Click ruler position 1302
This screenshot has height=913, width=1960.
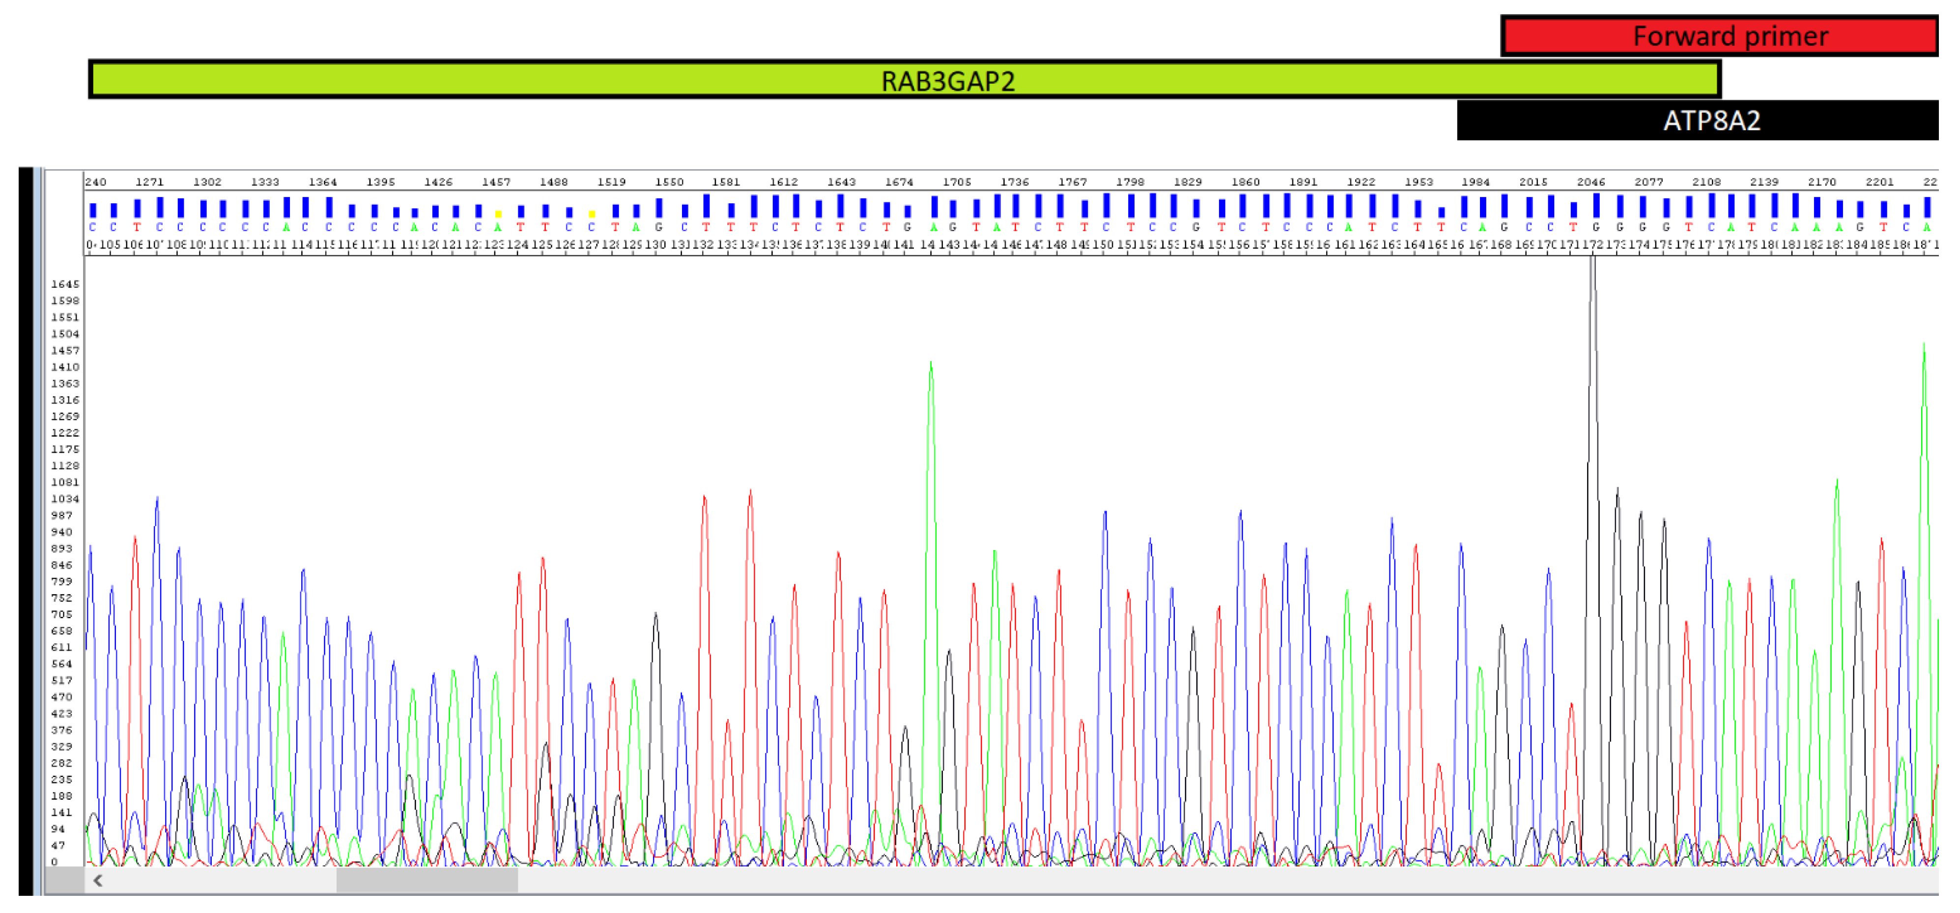[207, 182]
